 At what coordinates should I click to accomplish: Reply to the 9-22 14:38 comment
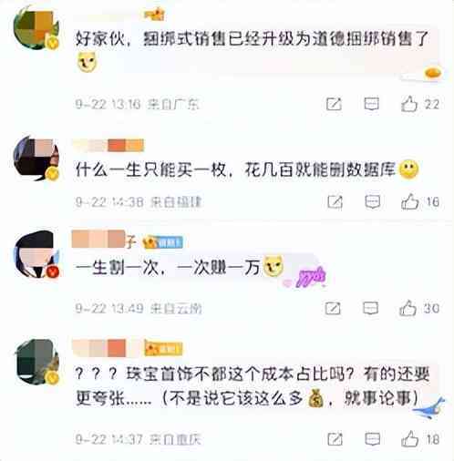(373, 201)
